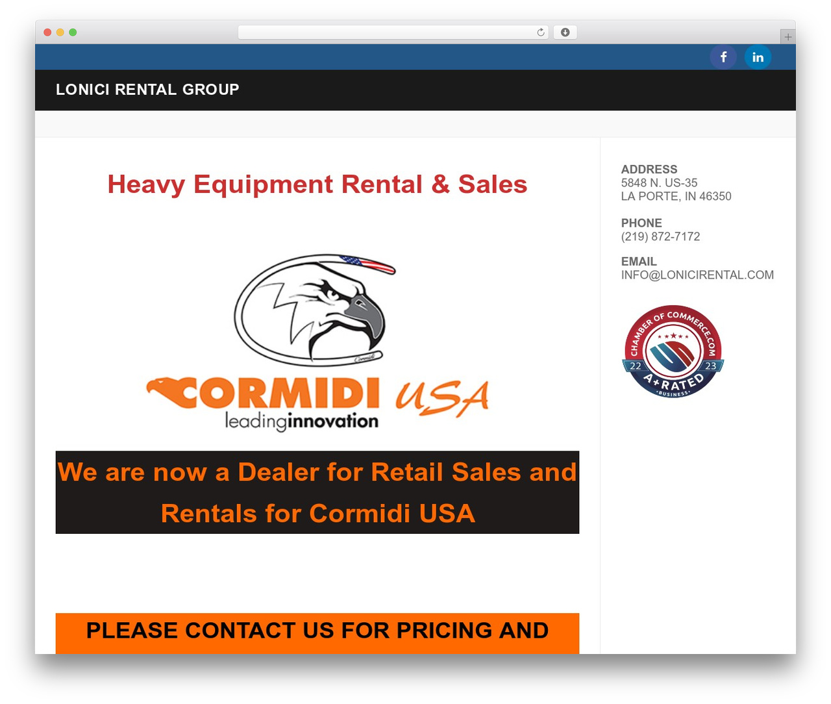831x704 pixels.
Task: Reload the page with the refresh icon
Action: tap(541, 32)
